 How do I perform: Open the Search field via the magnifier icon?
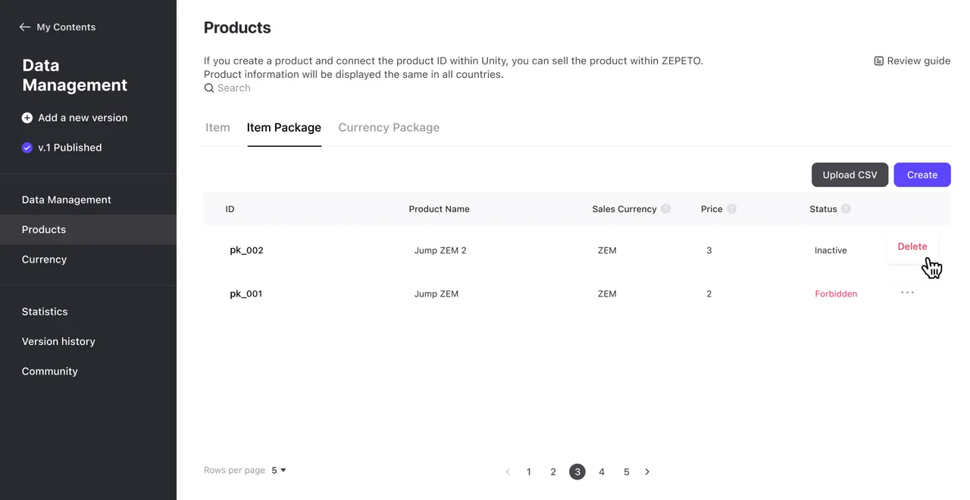[208, 88]
